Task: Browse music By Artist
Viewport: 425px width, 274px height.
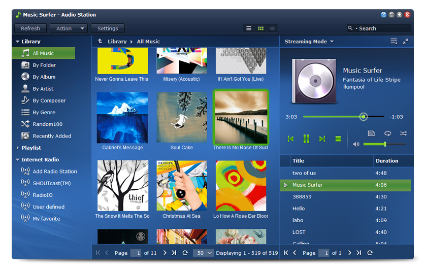Action: tap(44, 88)
